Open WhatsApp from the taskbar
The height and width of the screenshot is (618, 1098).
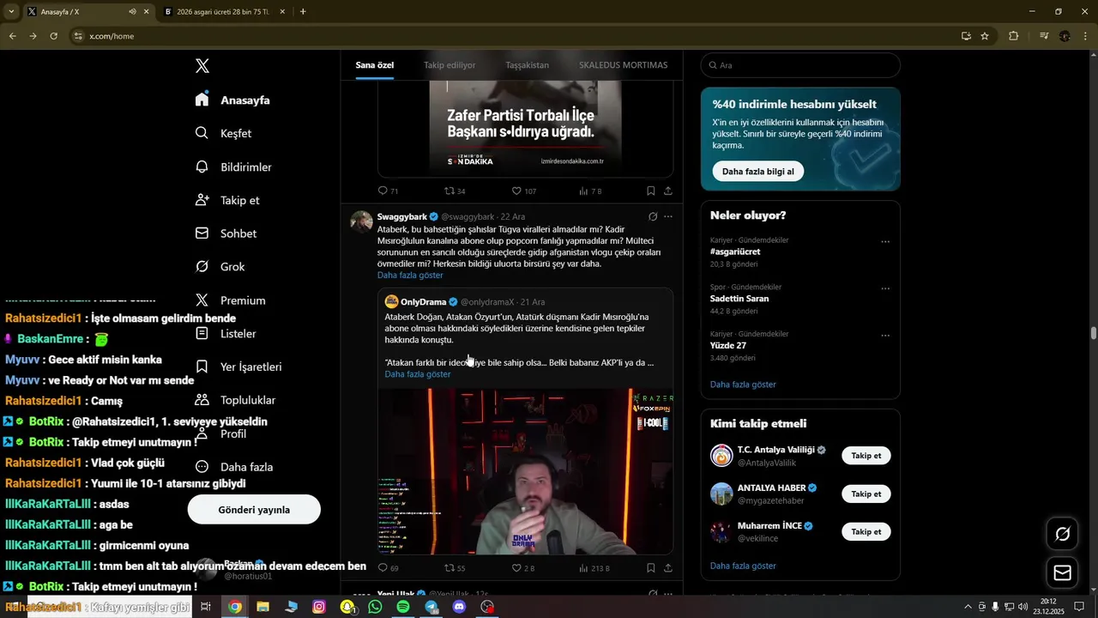(375, 607)
